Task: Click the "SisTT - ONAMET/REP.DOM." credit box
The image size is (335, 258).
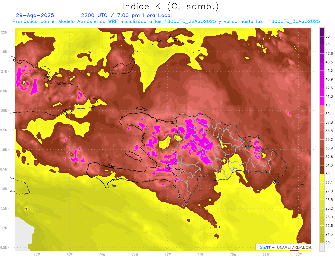Action: click(x=284, y=247)
